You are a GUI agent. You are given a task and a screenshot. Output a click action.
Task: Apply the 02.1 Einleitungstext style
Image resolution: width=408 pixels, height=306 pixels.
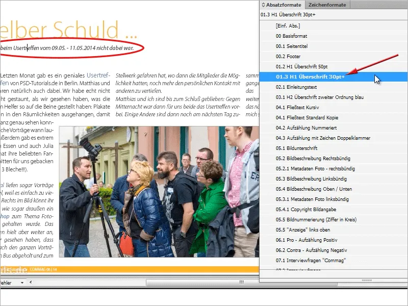pyautogui.click(x=334, y=87)
